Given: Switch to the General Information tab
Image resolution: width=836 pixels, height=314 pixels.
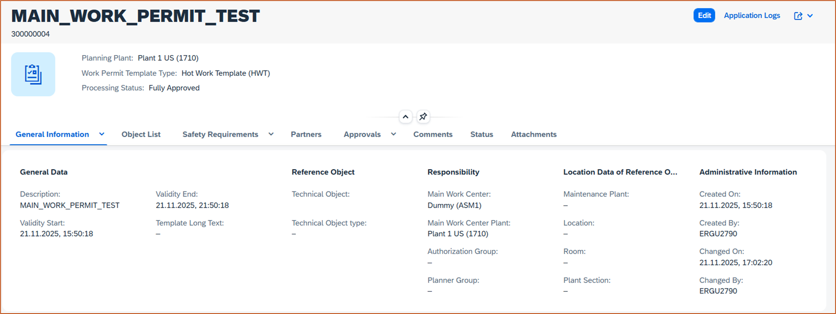Looking at the screenshot, I should point(52,134).
